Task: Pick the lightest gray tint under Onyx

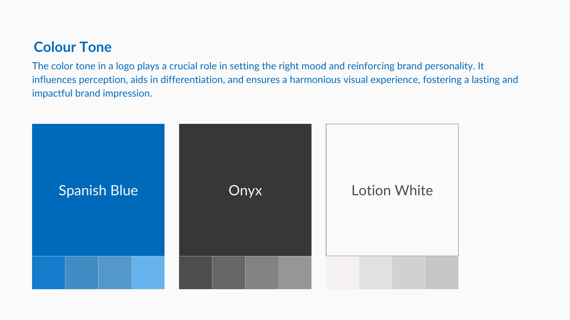Action: tap(295, 273)
